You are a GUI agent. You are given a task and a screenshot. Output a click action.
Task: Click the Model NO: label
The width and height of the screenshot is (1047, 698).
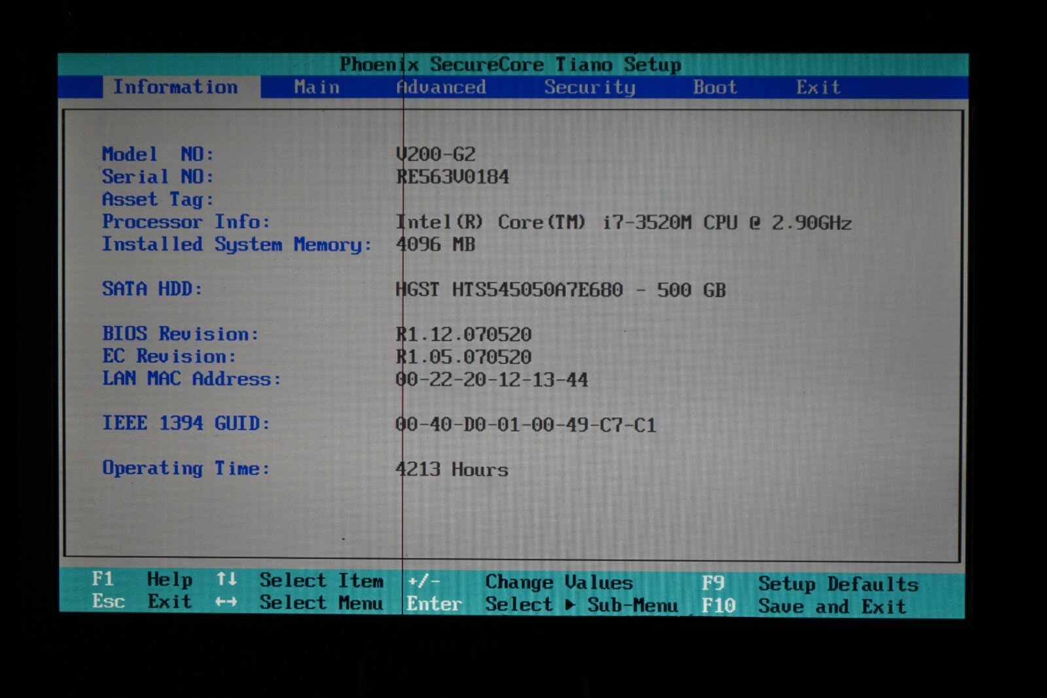pos(158,154)
